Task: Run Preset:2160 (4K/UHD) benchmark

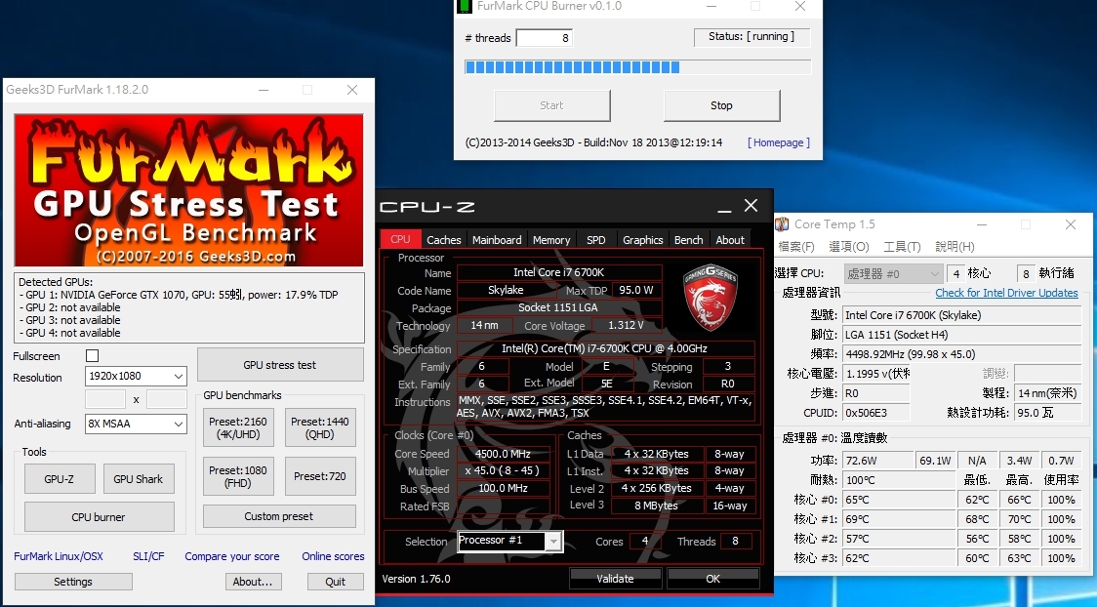Action: (x=238, y=428)
